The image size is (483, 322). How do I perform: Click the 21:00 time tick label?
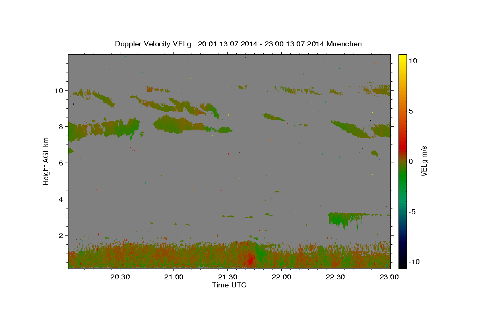click(173, 277)
